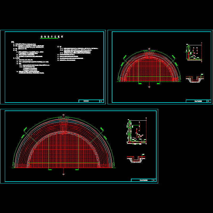Click the bottom centerline symbol of top-right dome
The image size is (213, 213).
tap(149, 87)
